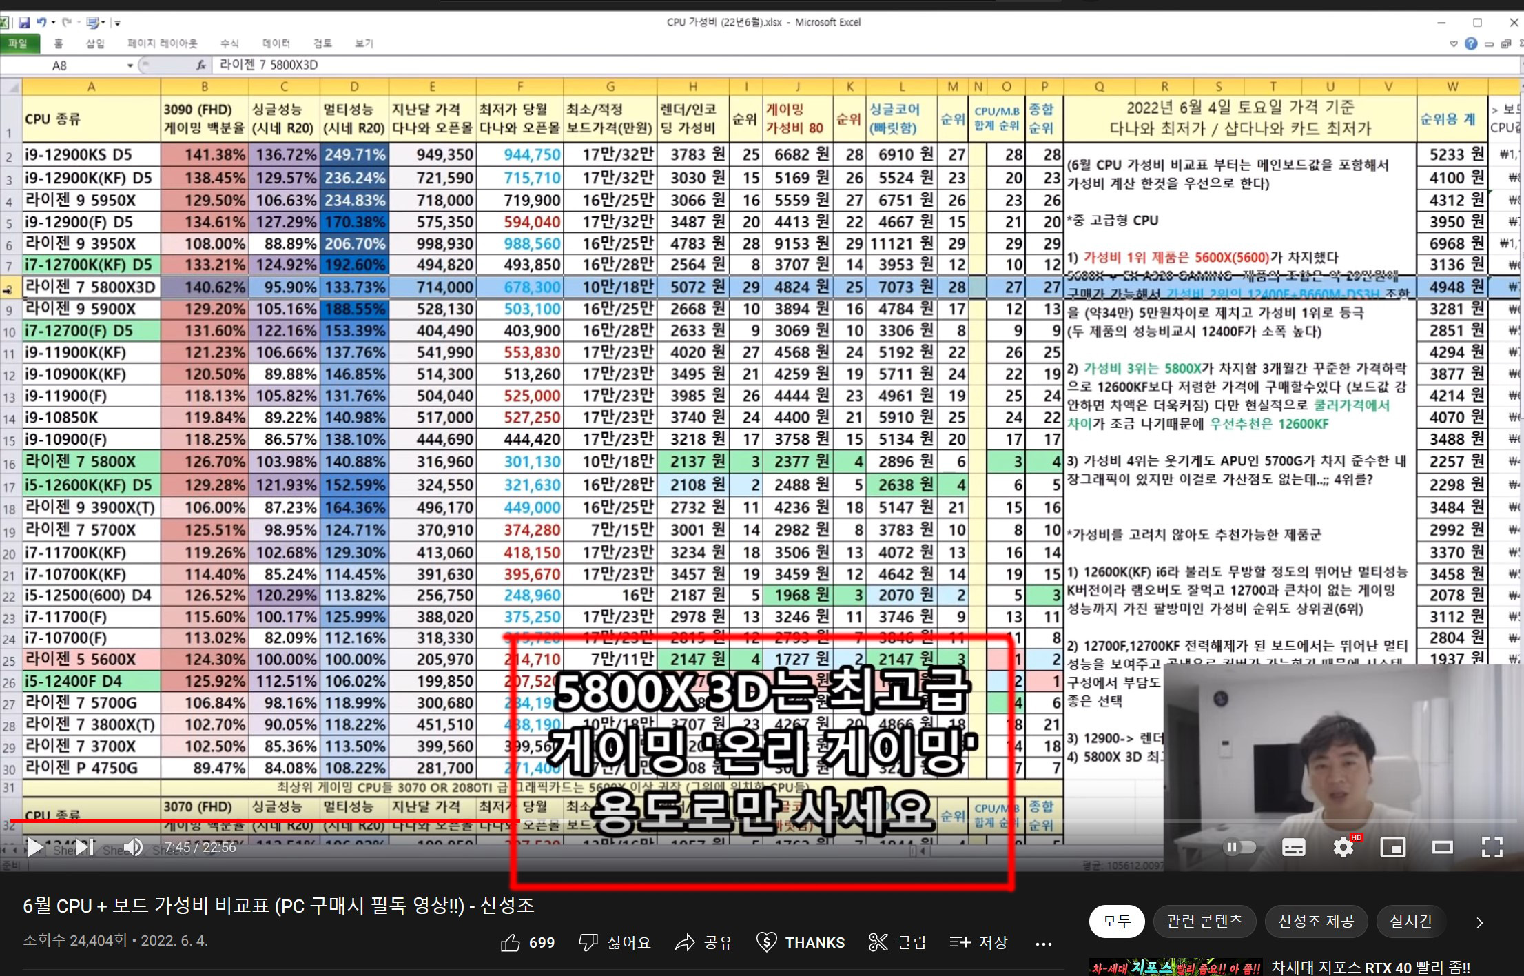
Task: Enter fullscreen mode
Action: (1492, 847)
